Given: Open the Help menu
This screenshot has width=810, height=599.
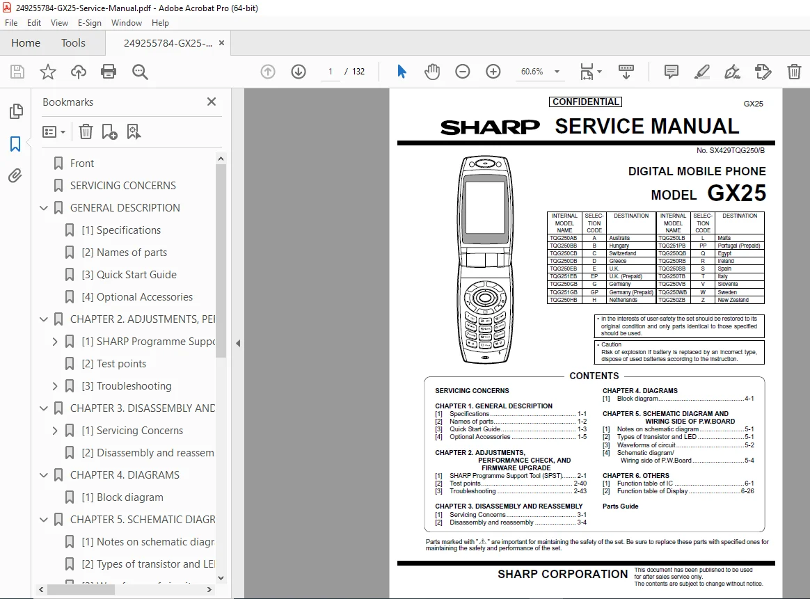Looking at the screenshot, I should (x=160, y=23).
